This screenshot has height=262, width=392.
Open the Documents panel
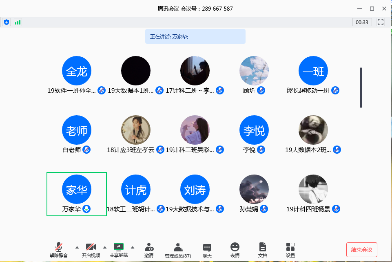(x=263, y=250)
